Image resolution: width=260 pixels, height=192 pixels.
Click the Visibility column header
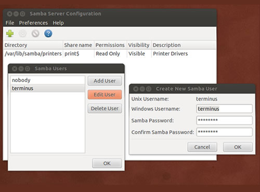(139, 45)
